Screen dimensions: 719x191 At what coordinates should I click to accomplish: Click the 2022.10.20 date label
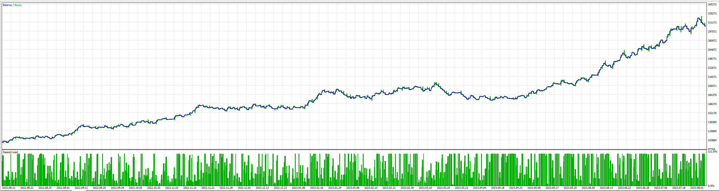point(154,188)
